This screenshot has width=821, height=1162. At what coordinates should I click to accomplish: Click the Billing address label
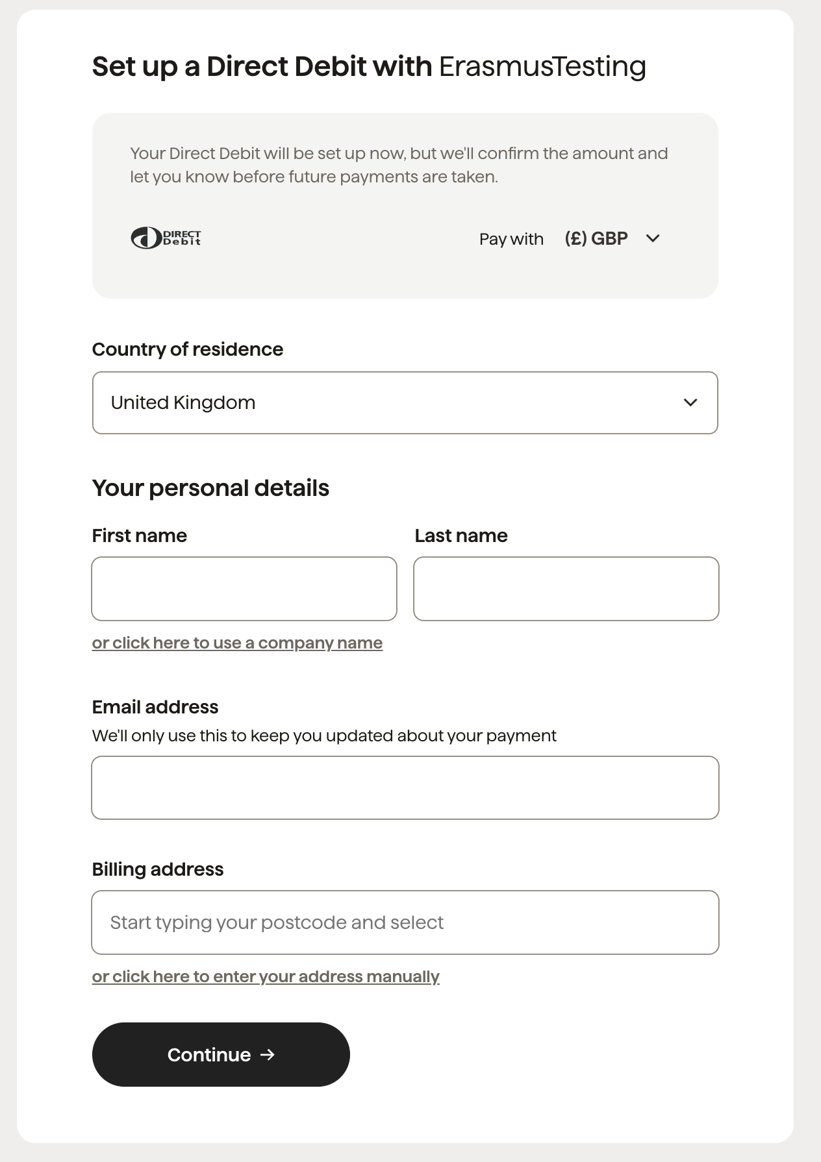[x=158, y=869]
